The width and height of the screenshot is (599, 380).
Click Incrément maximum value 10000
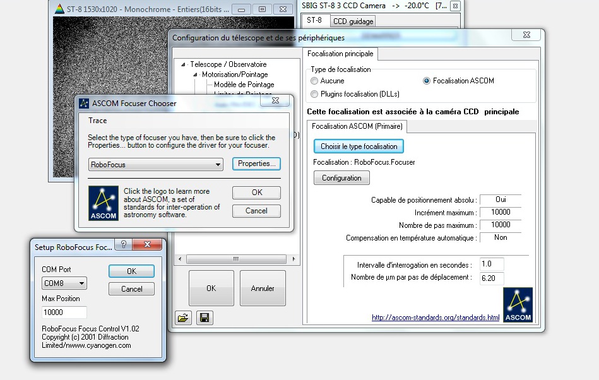point(501,212)
